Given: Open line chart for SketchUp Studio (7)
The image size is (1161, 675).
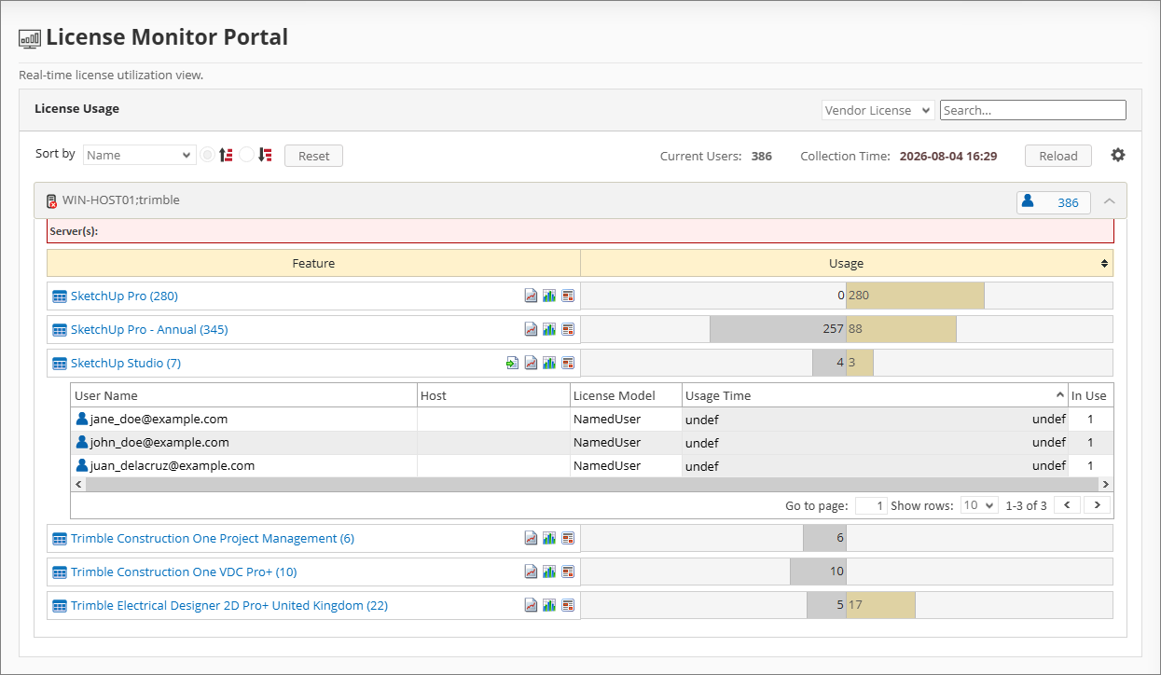Looking at the screenshot, I should click(531, 364).
